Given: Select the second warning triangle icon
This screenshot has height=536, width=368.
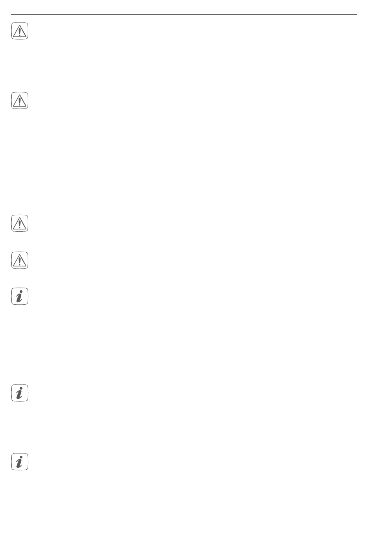Looking at the screenshot, I should click(19, 100).
